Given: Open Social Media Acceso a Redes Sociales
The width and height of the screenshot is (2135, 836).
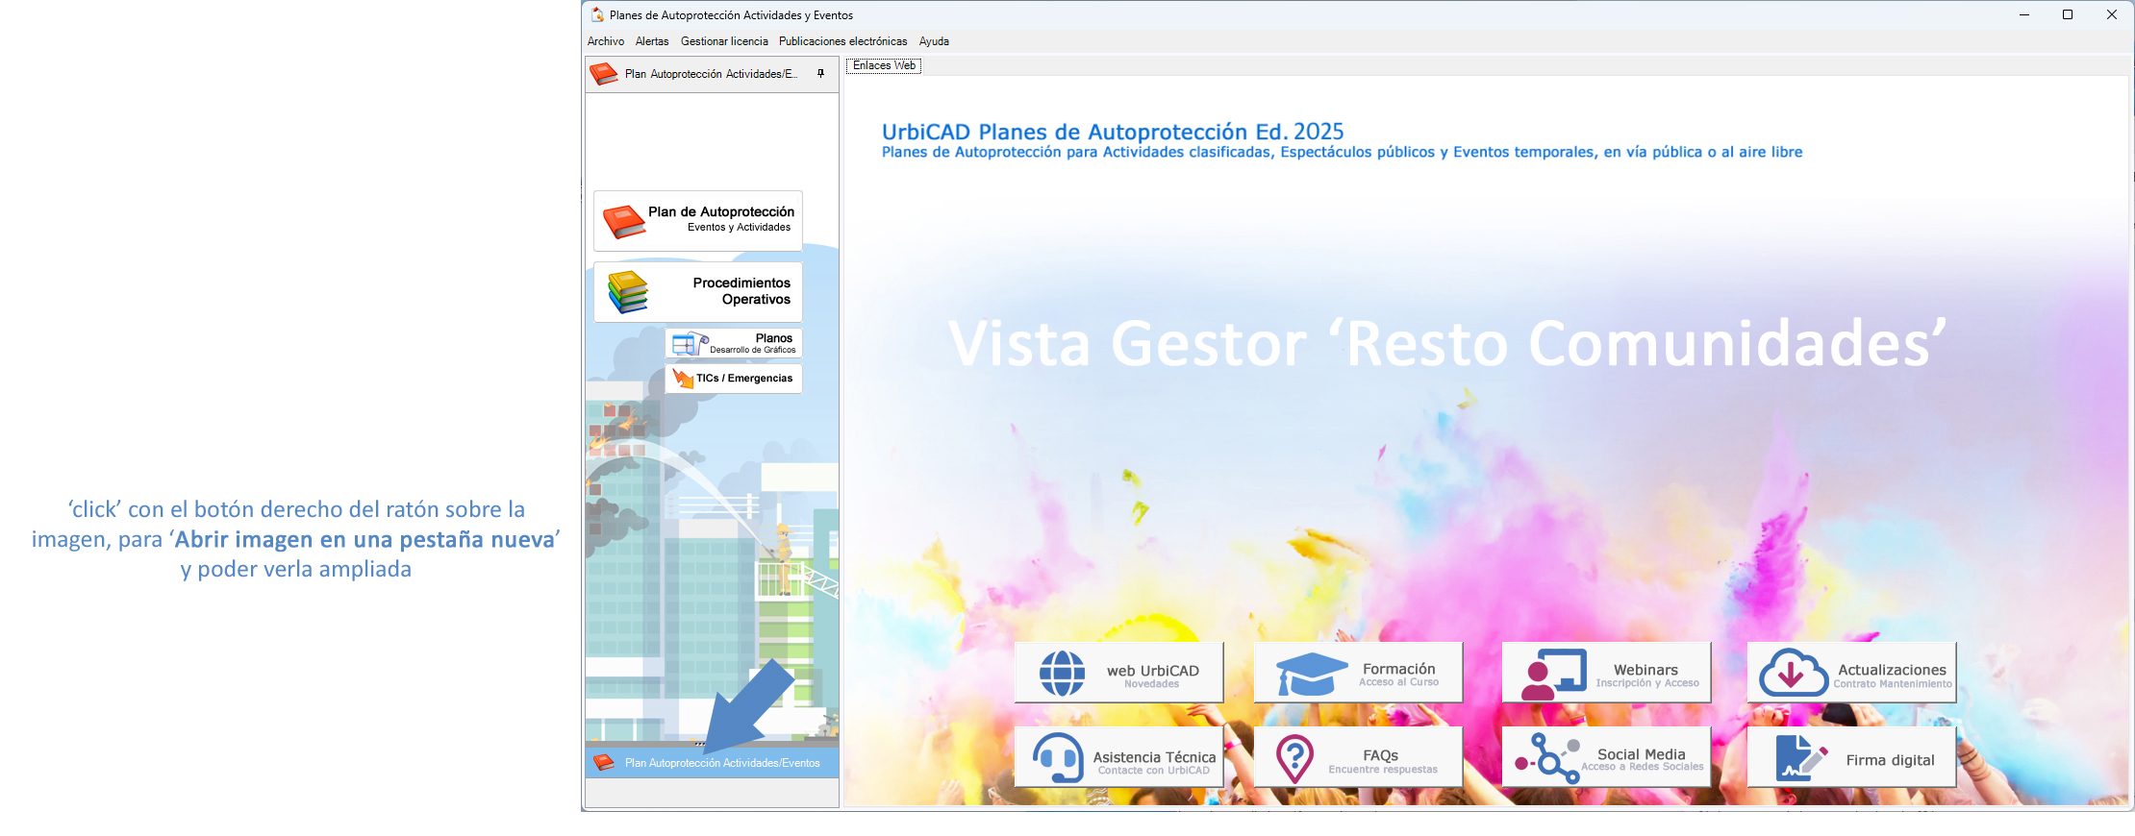Looking at the screenshot, I should click(1607, 757).
